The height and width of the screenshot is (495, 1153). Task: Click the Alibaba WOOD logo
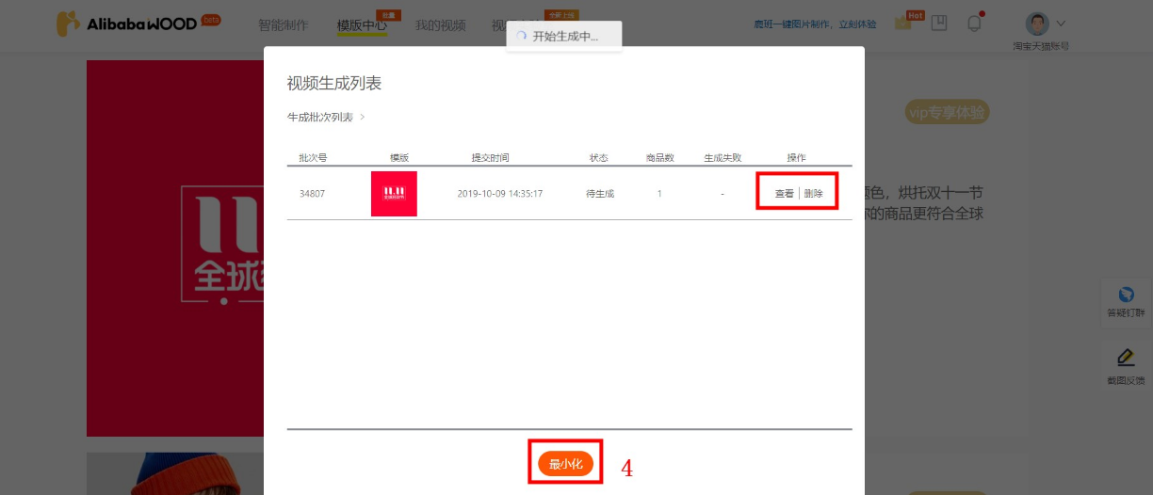pos(138,24)
